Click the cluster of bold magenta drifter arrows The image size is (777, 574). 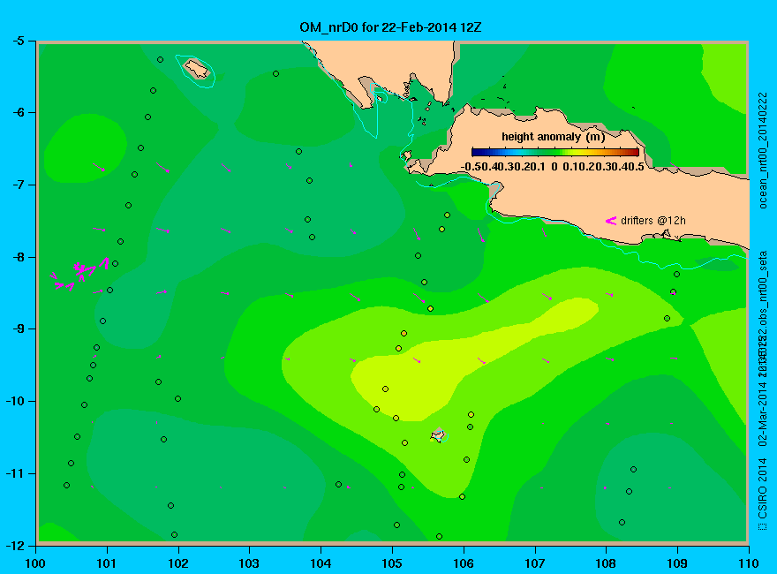79,274
